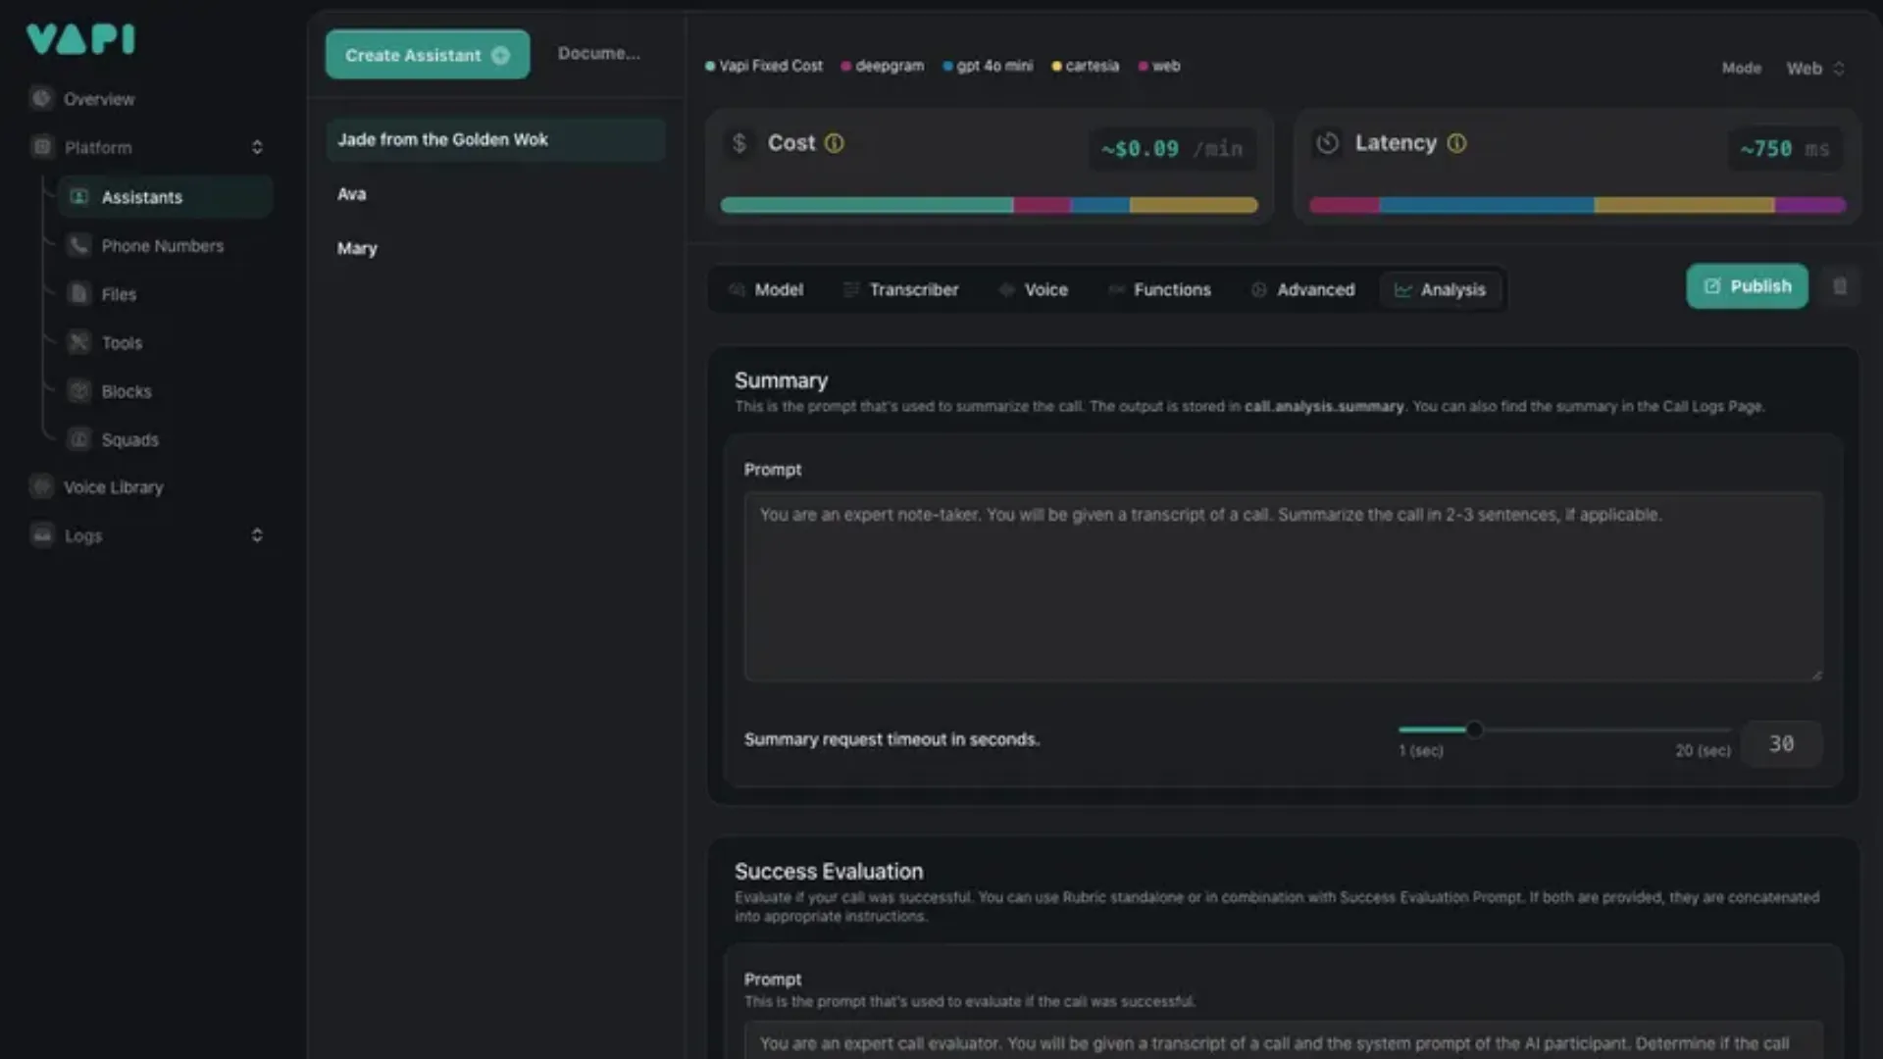Viewport: 1883px width, 1059px height.
Task: Click the Files sidebar label
Action: [119, 294]
